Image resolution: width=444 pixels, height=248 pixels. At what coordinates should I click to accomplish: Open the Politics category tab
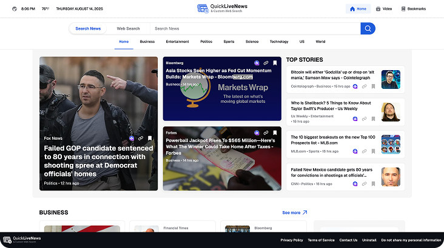pyautogui.click(x=206, y=42)
